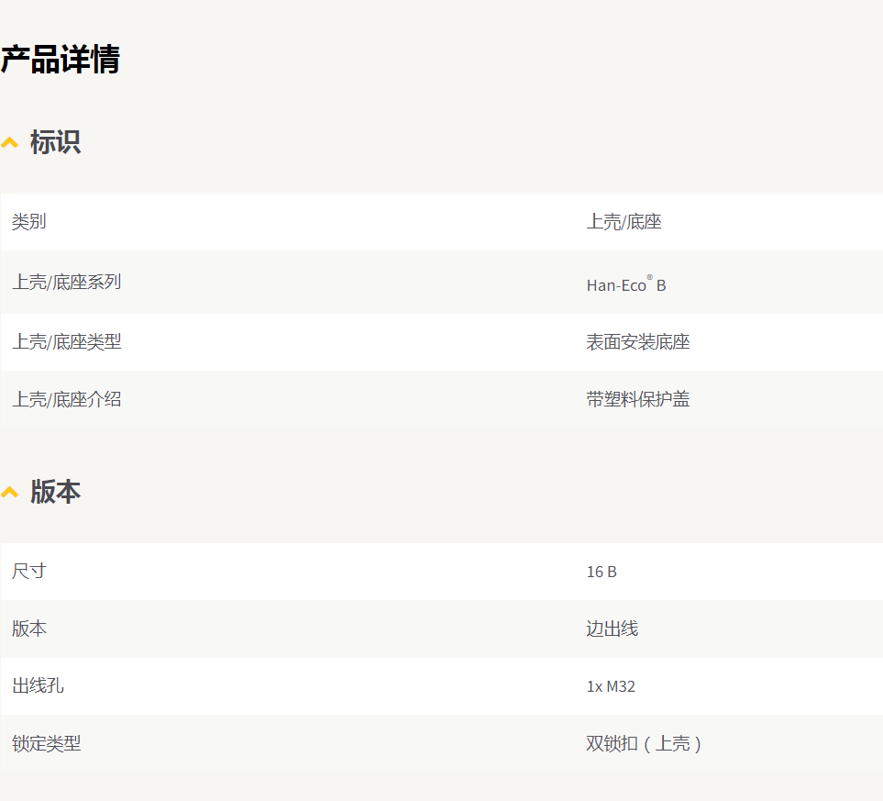Image resolution: width=883 pixels, height=801 pixels.
Task: Click the 带塑料保护盖 value
Action: [x=637, y=399]
